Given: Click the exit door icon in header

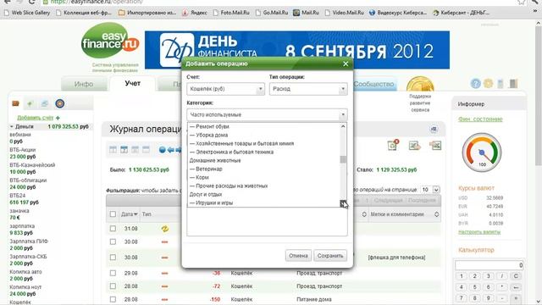Looking at the screenshot, I should (513, 83).
